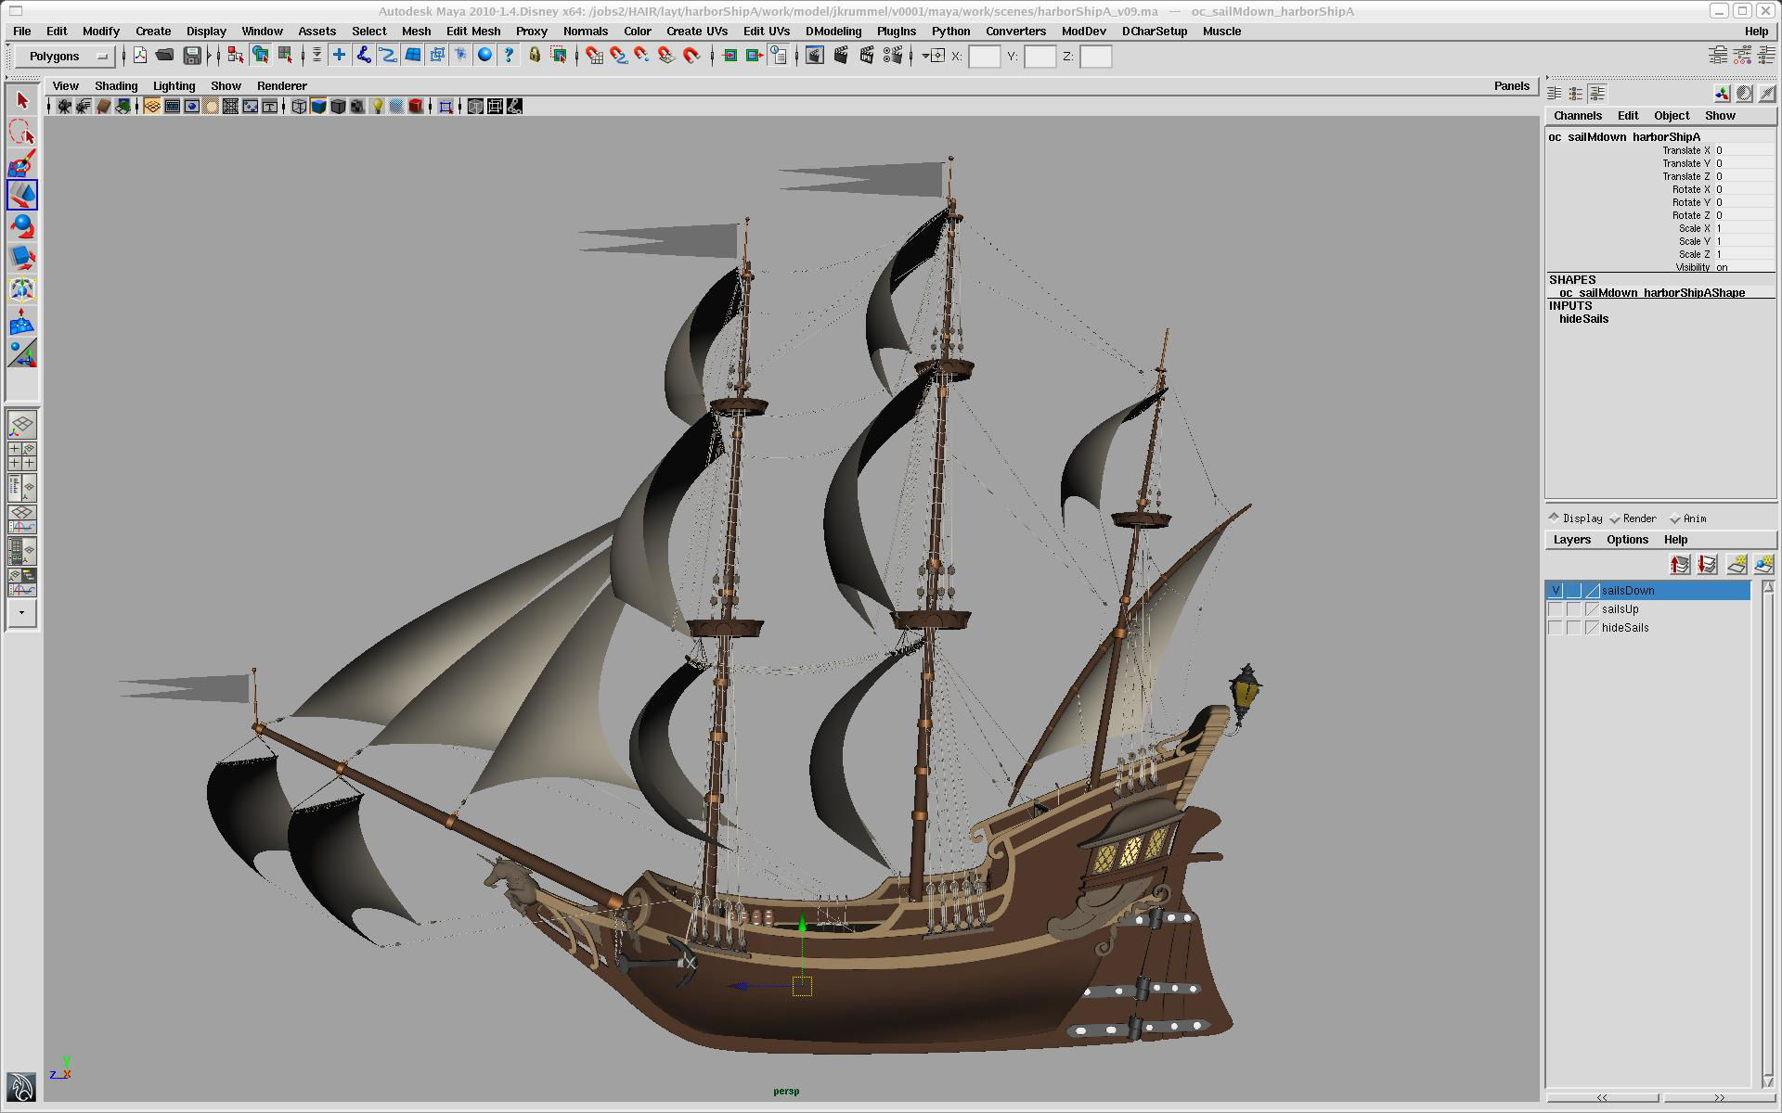The width and height of the screenshot is (1782, 1113).
Task: Save the current scene
Action: tap(192, 56)
